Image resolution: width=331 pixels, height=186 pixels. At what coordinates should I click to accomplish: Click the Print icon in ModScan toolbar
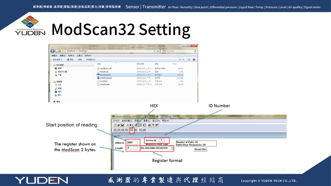click(x=149, y=125)
